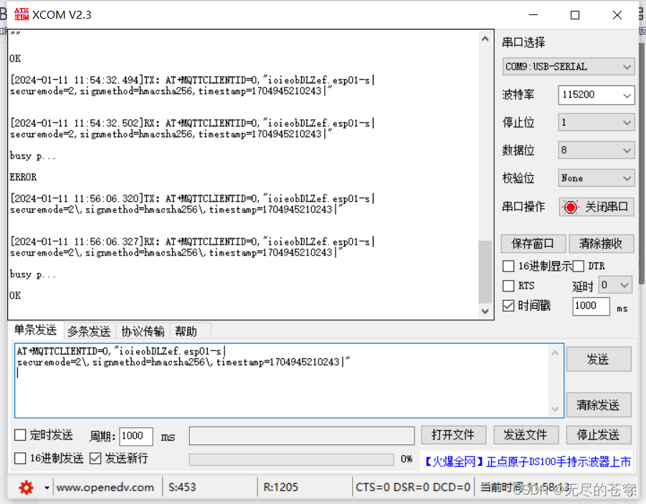Click the S:453 sent counter
The width and height of the screenshot is (646, 504).
(x=182, y=487)
